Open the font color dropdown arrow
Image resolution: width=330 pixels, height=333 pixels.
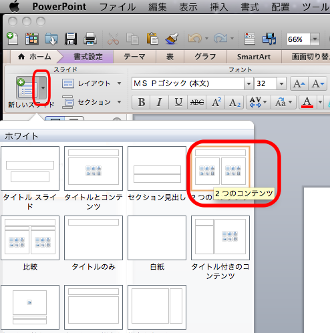[320, 102]
